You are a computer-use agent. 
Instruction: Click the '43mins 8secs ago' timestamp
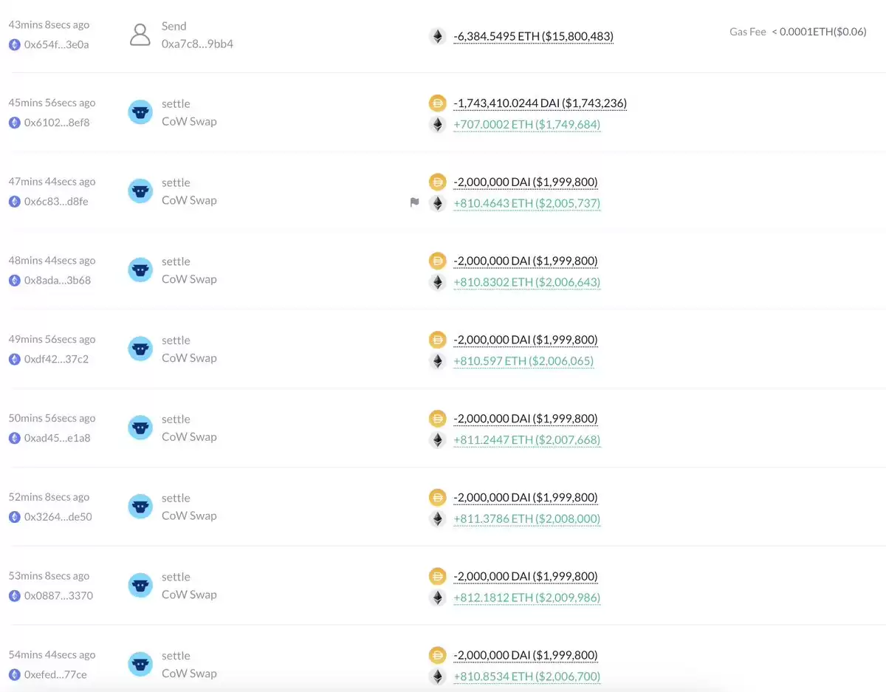click(49, 24)
